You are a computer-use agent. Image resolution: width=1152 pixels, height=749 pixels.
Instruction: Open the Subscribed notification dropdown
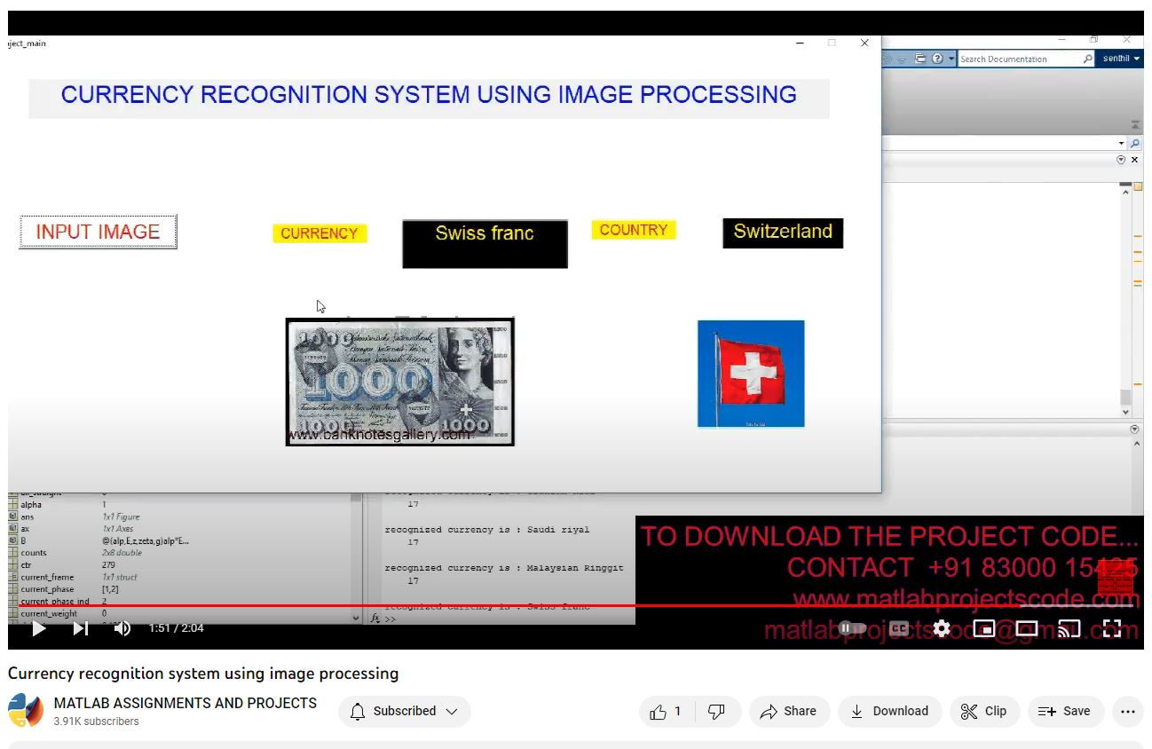(405, 711)
